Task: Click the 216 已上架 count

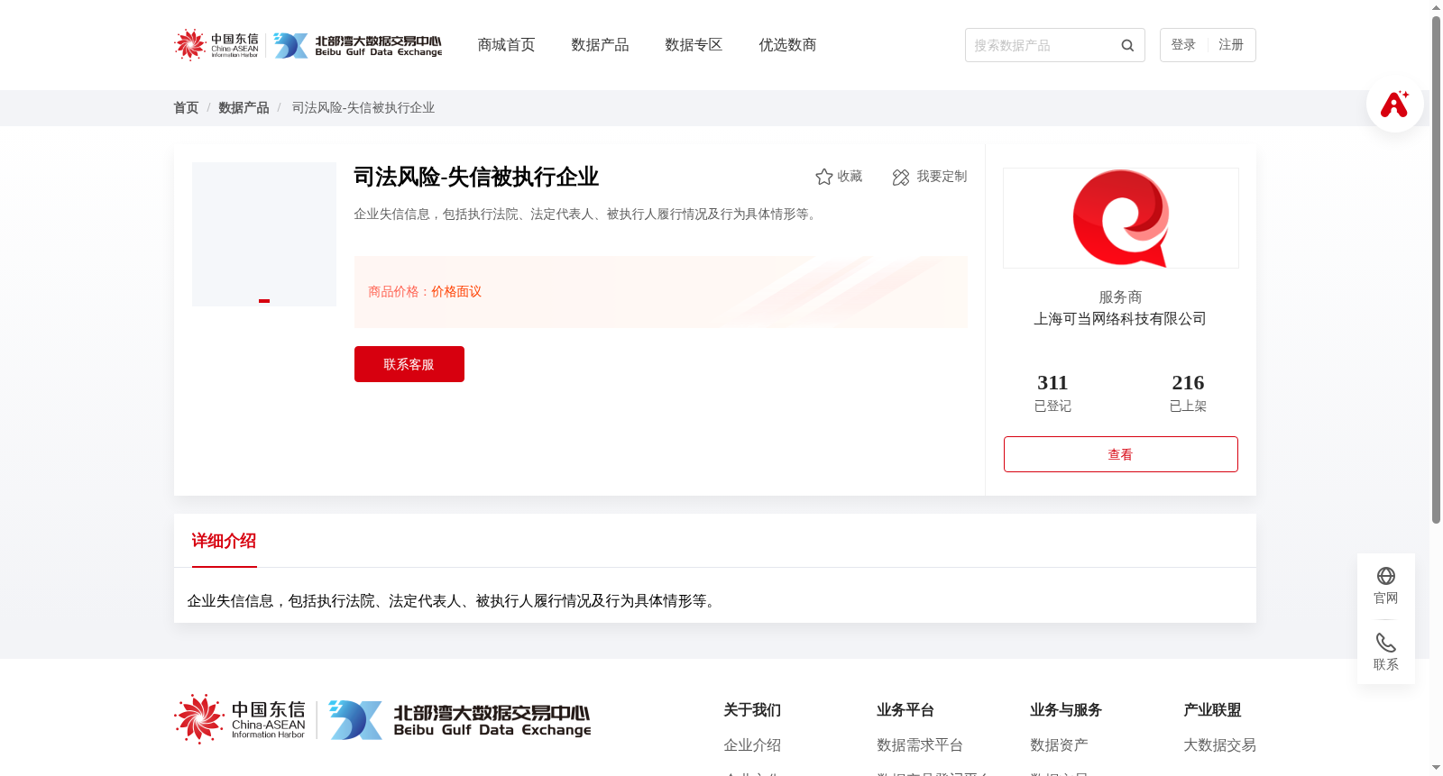Action: tap(1188, 393)
